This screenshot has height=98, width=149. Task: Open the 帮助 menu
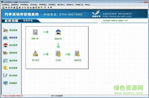[87, 5]
